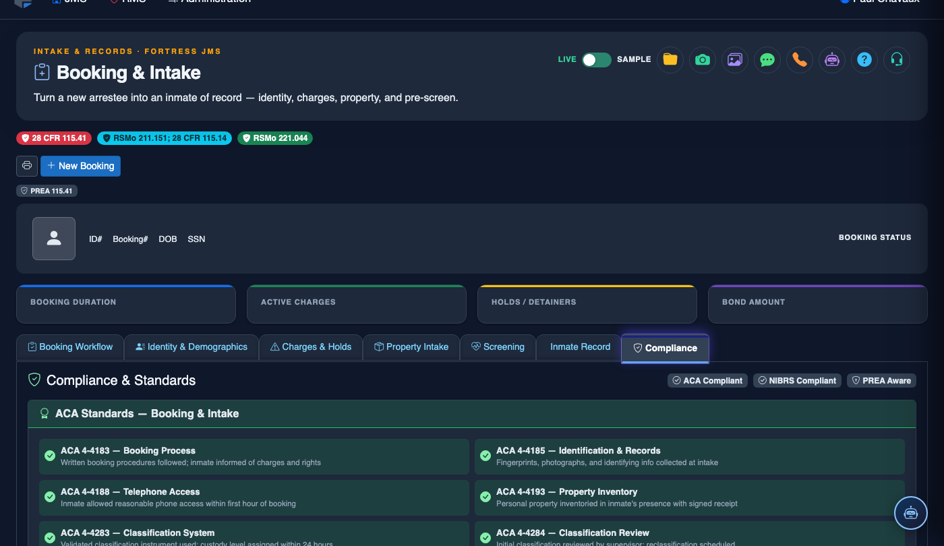Open the yellow folder documents icon
Viewport: 944px width, 546px height.
point(670,59)
